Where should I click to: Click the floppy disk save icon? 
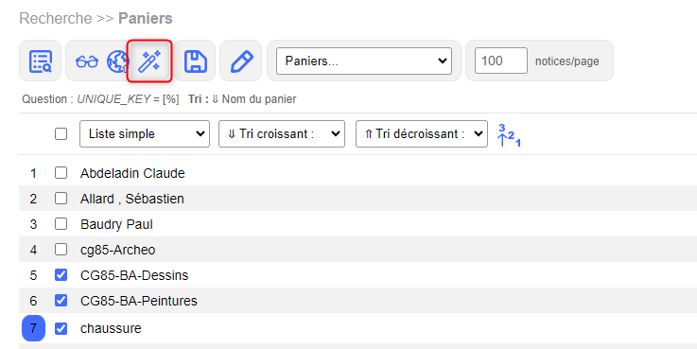point(196,61)
